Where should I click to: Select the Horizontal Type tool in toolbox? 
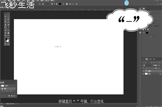pos(8,28)
